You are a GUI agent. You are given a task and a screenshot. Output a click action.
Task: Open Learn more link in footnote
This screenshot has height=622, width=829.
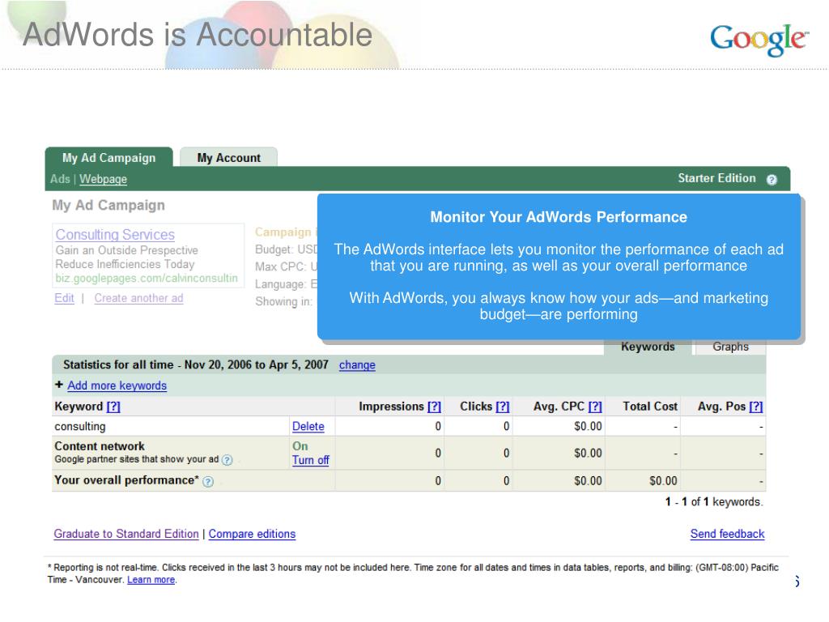pos(151,580)
